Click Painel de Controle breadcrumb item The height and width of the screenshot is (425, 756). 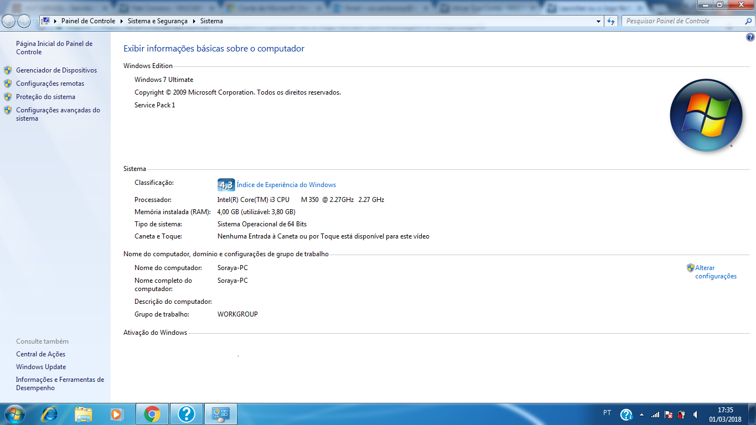88,21
